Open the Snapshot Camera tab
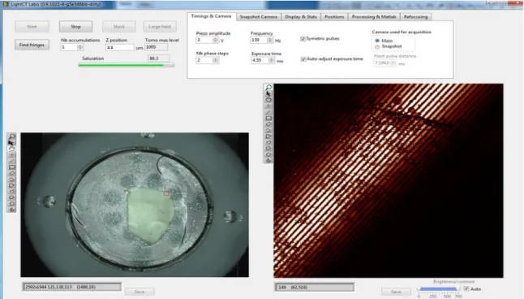 258,17
